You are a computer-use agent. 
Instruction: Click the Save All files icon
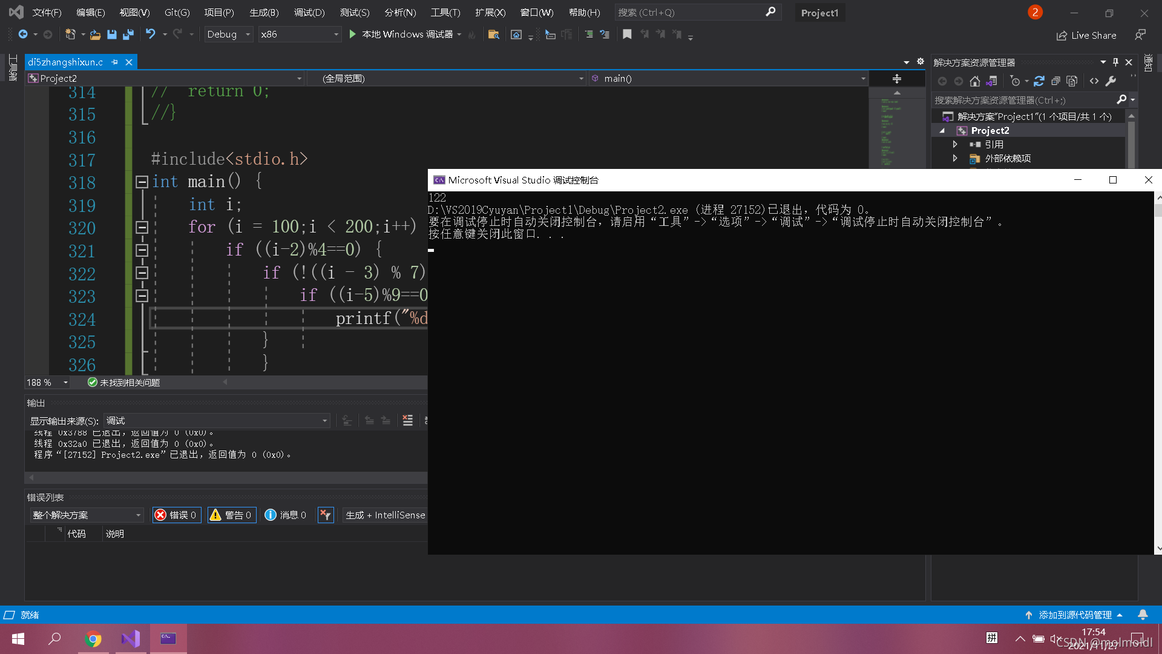tap(127, 35)
